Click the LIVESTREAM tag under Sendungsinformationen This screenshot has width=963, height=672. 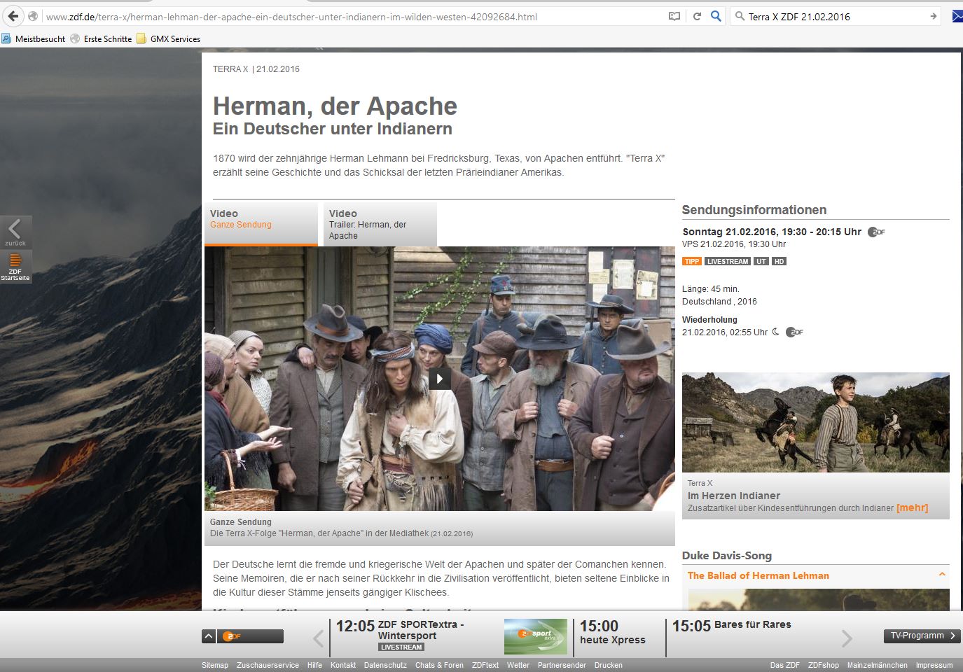click(x=727, y=261)
